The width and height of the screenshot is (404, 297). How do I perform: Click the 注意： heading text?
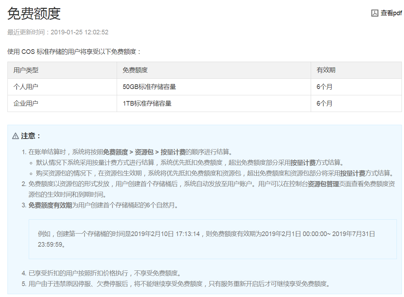coord(31,136)
